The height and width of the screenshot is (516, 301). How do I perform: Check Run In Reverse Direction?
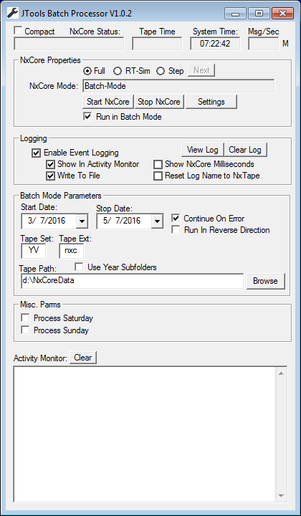[x=176, y=230]
